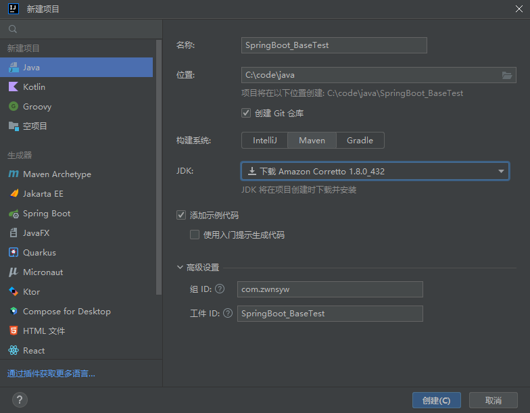Click the help icon beside 工件 ID
530x413 pixels.
[x=228, y=314]
